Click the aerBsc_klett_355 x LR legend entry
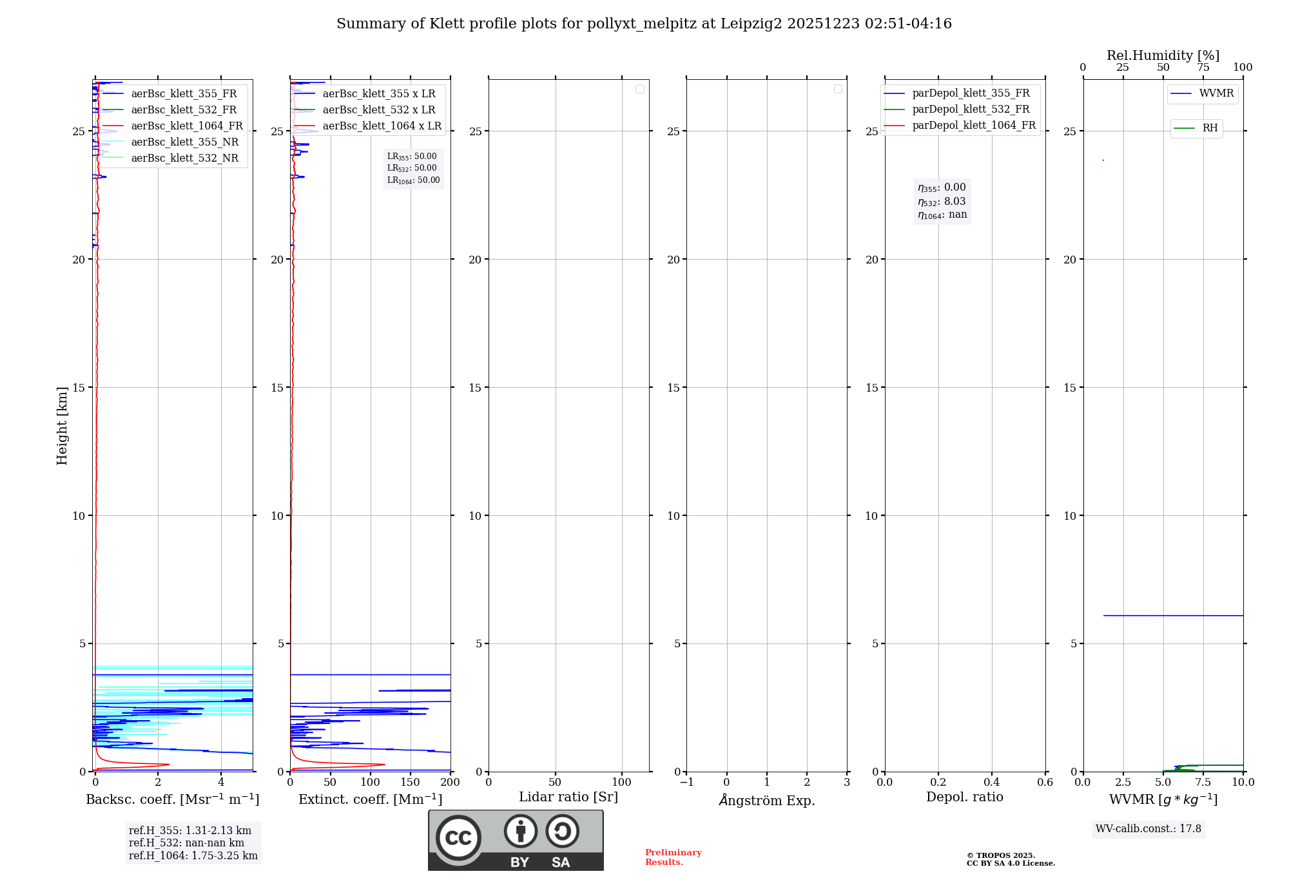Screen dimensions: 1289x876 378,94
